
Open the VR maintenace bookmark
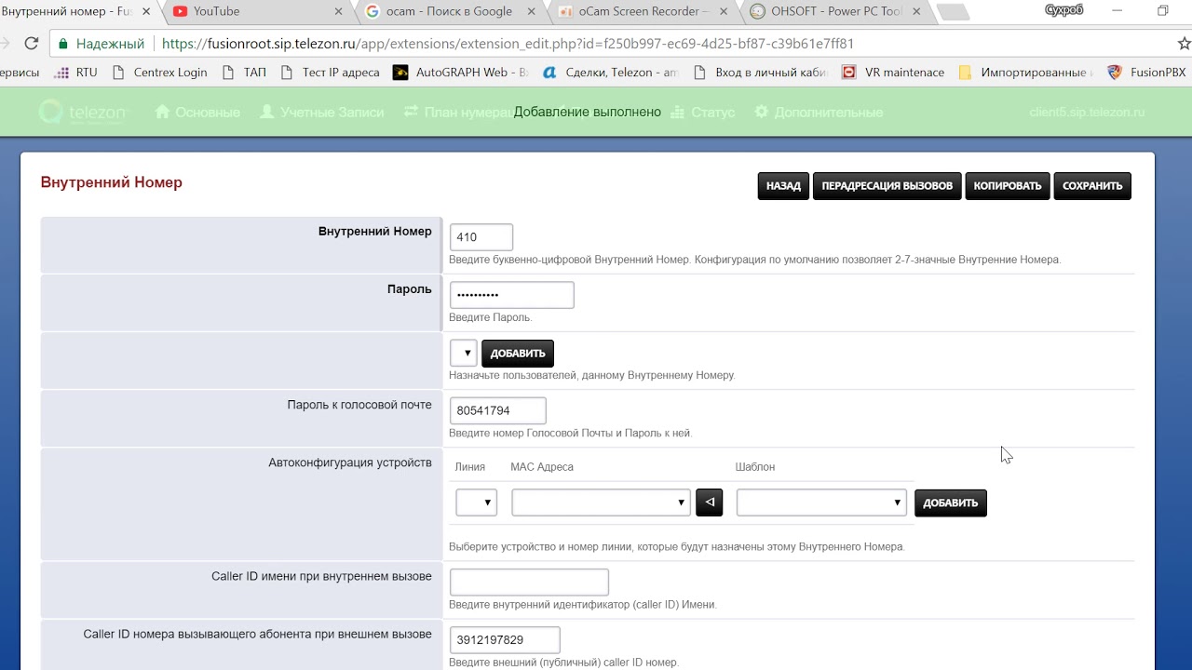click(893, 72)
